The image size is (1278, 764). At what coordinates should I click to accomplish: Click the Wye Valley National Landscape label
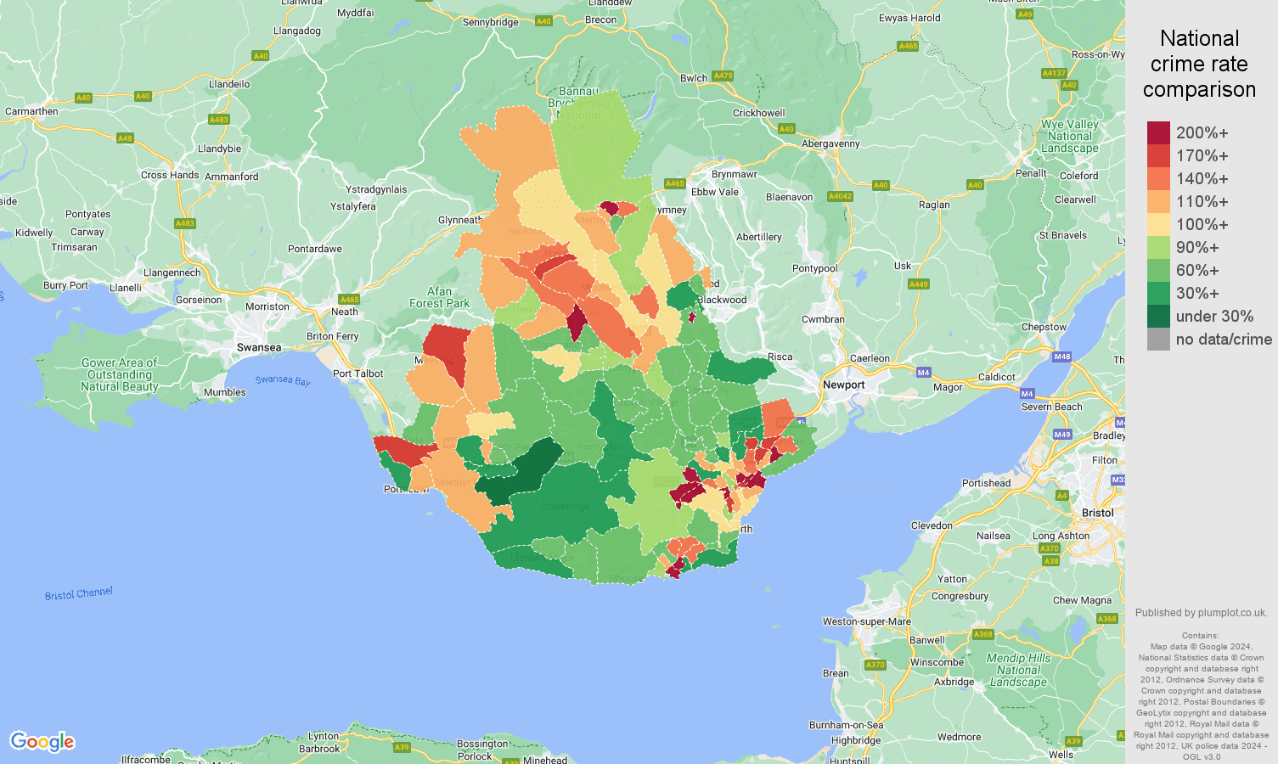1070,136
